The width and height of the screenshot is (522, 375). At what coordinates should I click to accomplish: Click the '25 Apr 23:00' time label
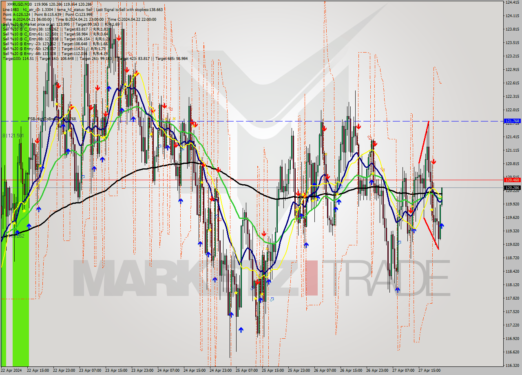299,371
